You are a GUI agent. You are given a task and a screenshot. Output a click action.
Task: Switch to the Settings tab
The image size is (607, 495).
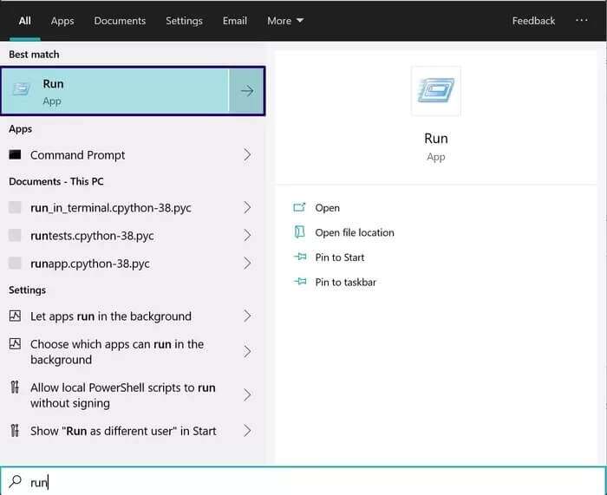(x=184, y=21)
